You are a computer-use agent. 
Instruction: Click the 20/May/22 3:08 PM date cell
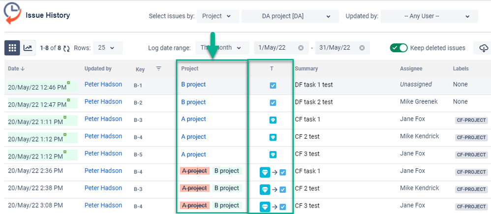click(x=35, y=205)
